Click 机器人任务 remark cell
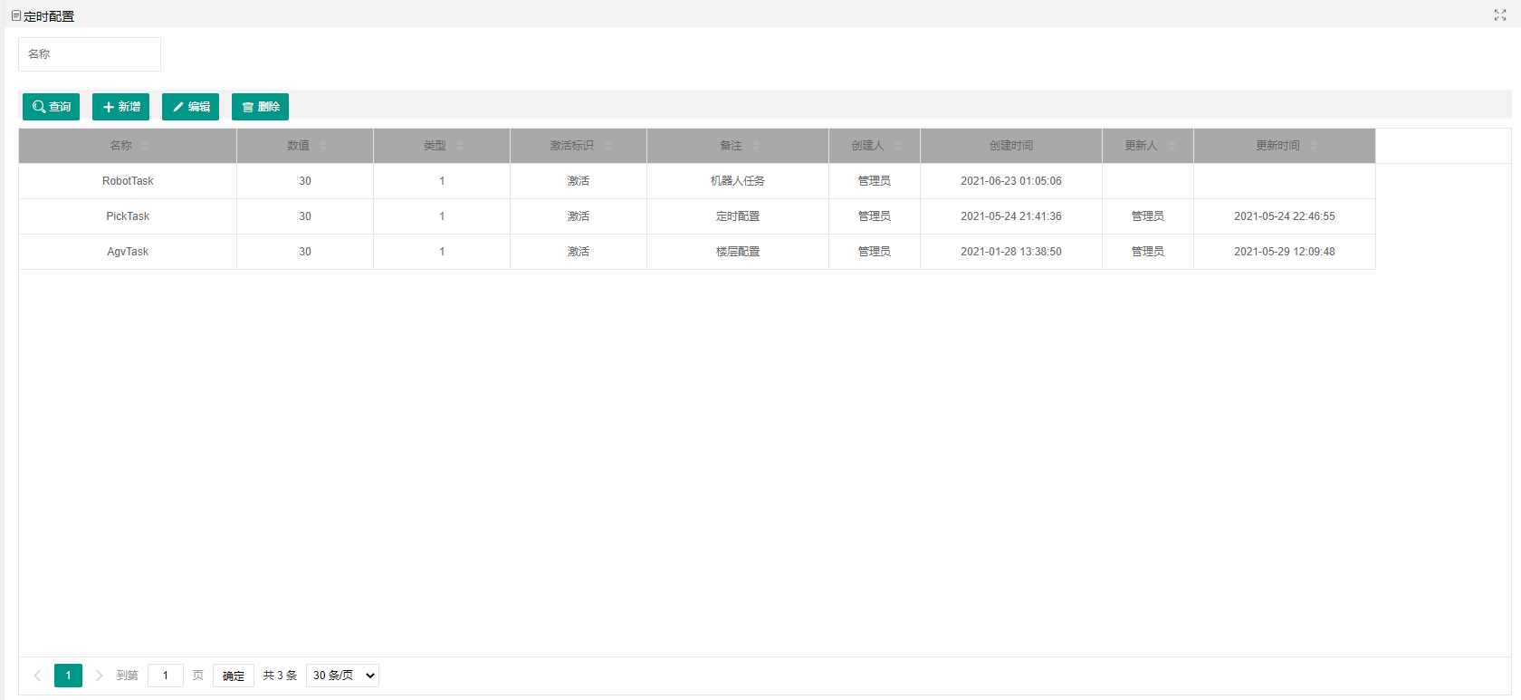 click(738, 181)
